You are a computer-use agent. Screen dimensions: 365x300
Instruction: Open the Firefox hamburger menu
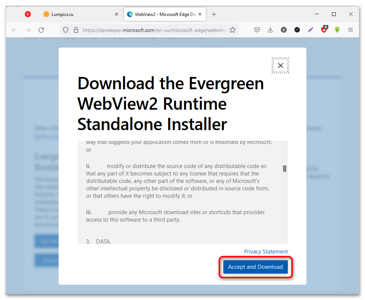351,30
